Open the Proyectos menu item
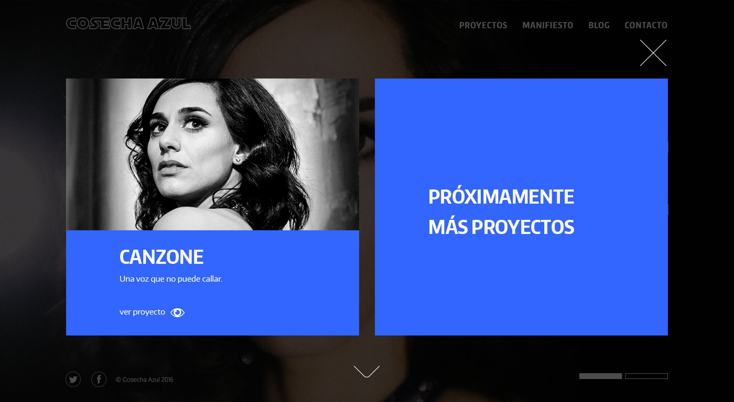 pyautogui.click(x=483, y=25)
